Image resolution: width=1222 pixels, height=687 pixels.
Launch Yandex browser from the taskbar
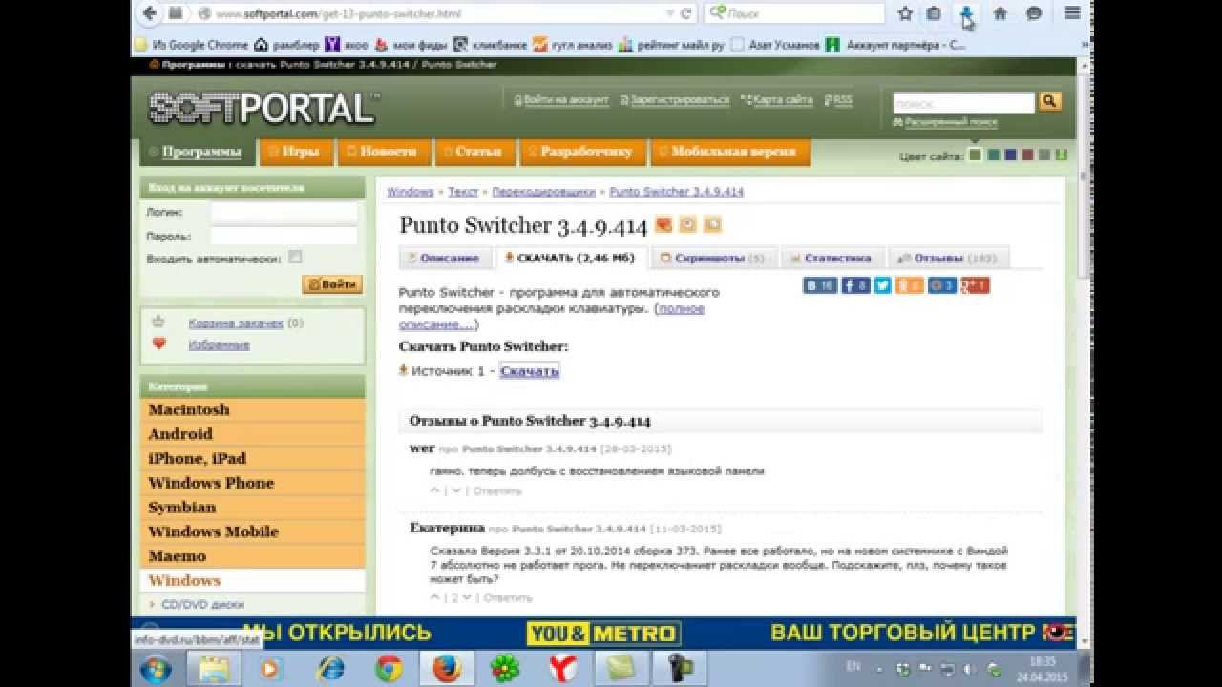click(562, 670)
